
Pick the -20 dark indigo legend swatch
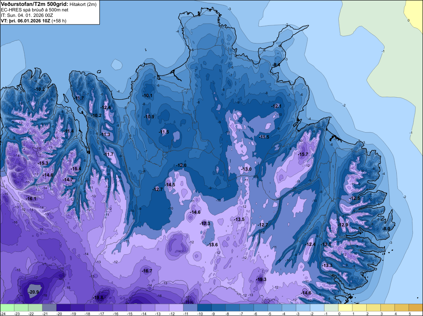pyautogui.click(x=63, y=308)
